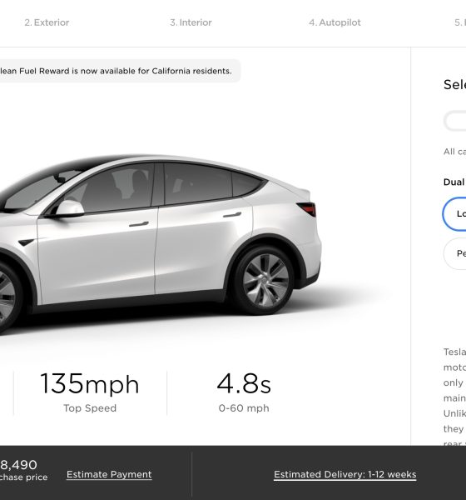Go to the 2. Exterior step
Screen dimensions: 466x500
47,22
